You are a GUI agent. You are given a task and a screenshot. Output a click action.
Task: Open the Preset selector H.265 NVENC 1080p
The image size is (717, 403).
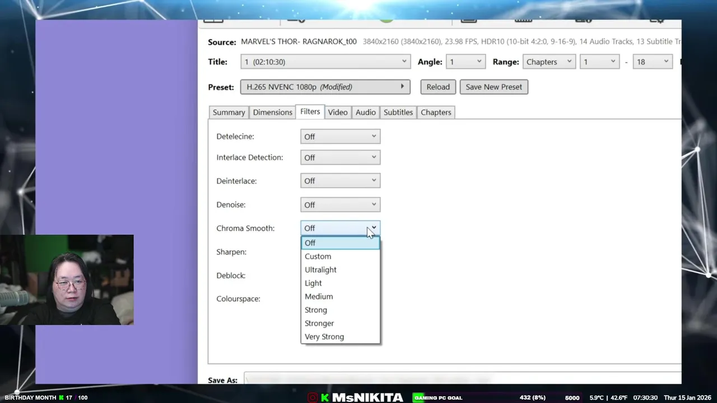click(x=325, y=87)
